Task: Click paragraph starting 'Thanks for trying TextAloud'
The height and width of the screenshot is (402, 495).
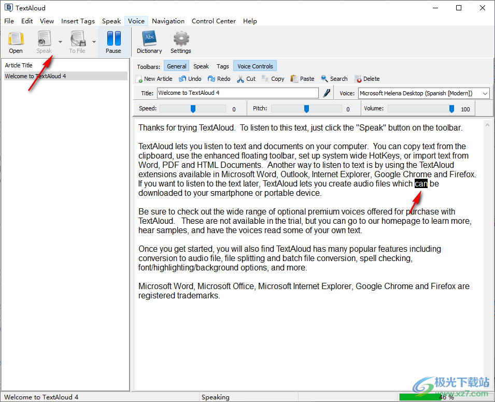Action: click(300, 128)
